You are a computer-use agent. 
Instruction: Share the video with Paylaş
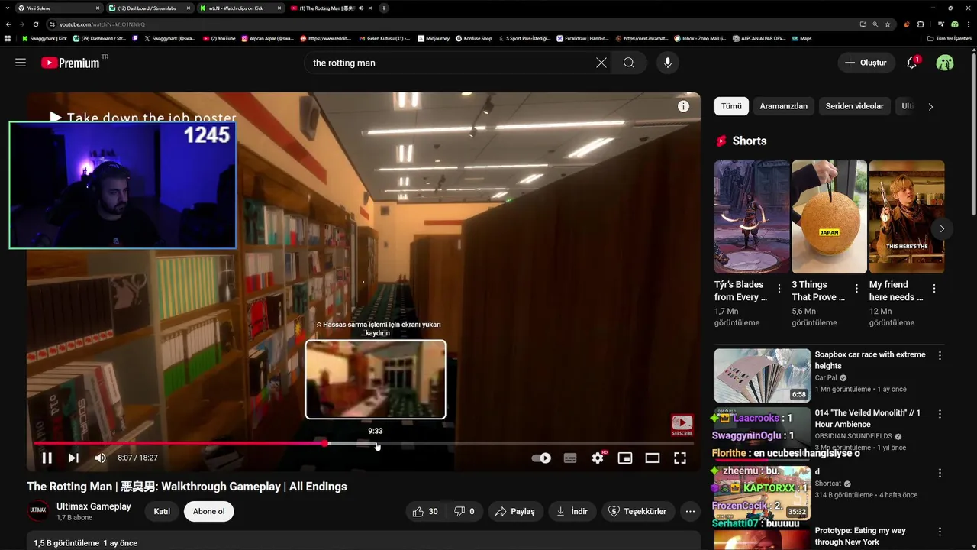click(x=514, y=512)
